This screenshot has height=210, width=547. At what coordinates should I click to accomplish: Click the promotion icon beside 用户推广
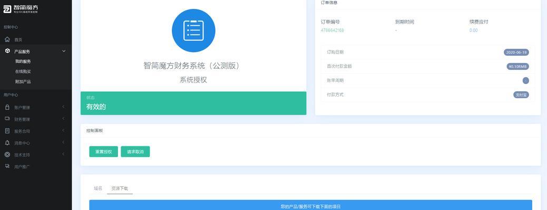(7, 166)
